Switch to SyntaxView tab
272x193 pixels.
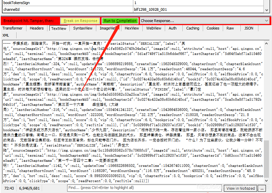point(83,28)
